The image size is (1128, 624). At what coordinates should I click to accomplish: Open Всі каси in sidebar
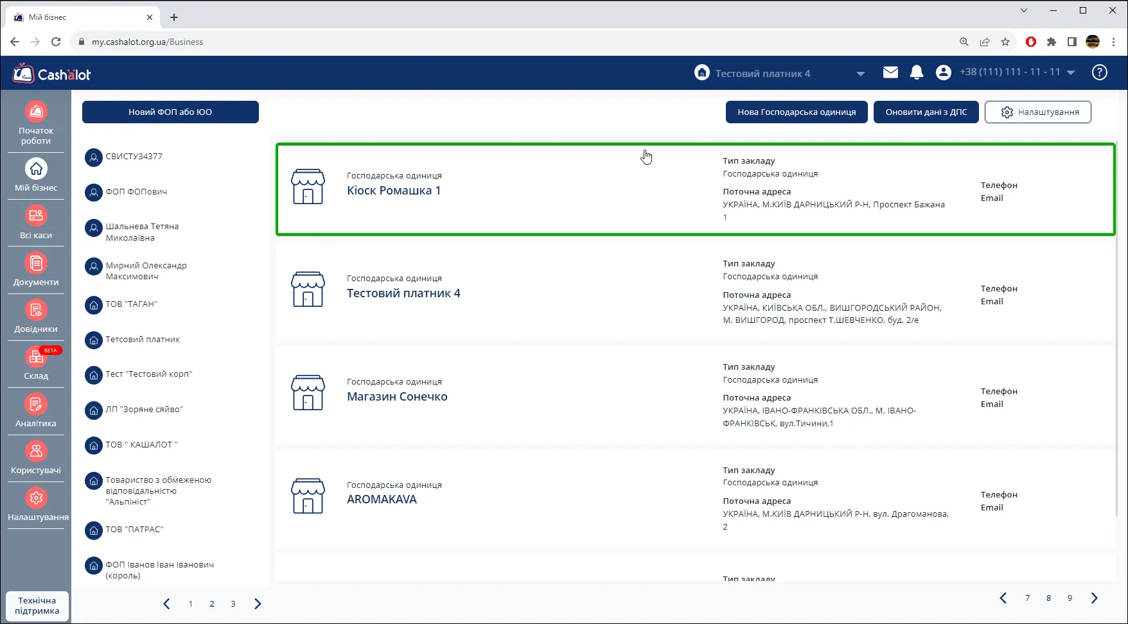[36, 216]
